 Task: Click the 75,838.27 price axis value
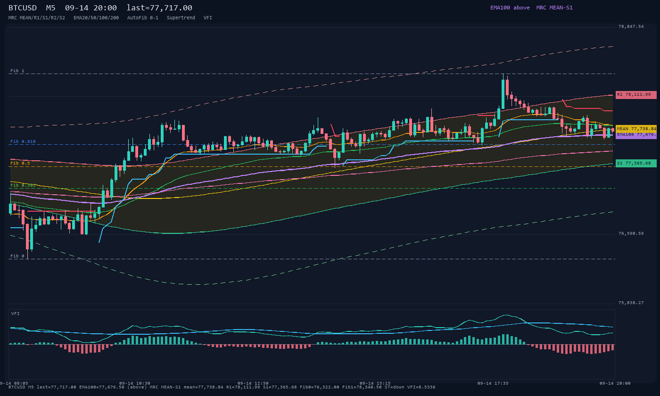[631, 303]
